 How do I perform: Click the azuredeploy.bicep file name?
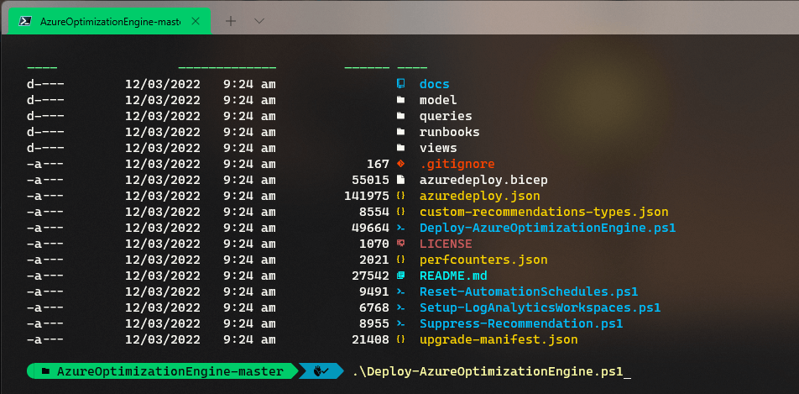pyautogui.click(x=483, y=180)
